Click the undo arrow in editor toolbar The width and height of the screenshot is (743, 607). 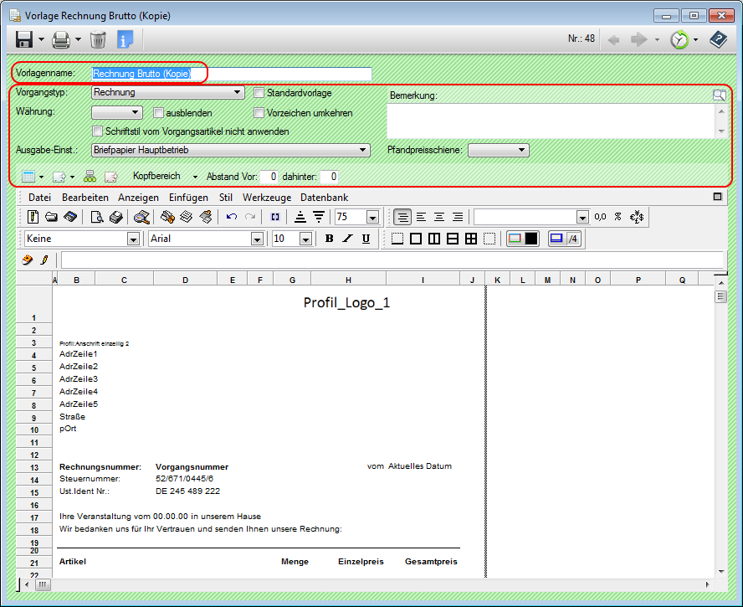tap(232, 217)
